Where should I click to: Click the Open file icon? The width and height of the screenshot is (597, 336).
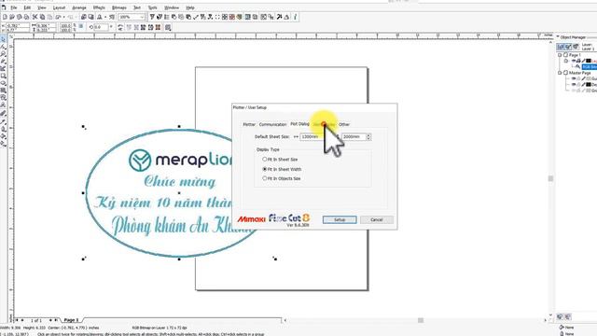tap(12, 17)
